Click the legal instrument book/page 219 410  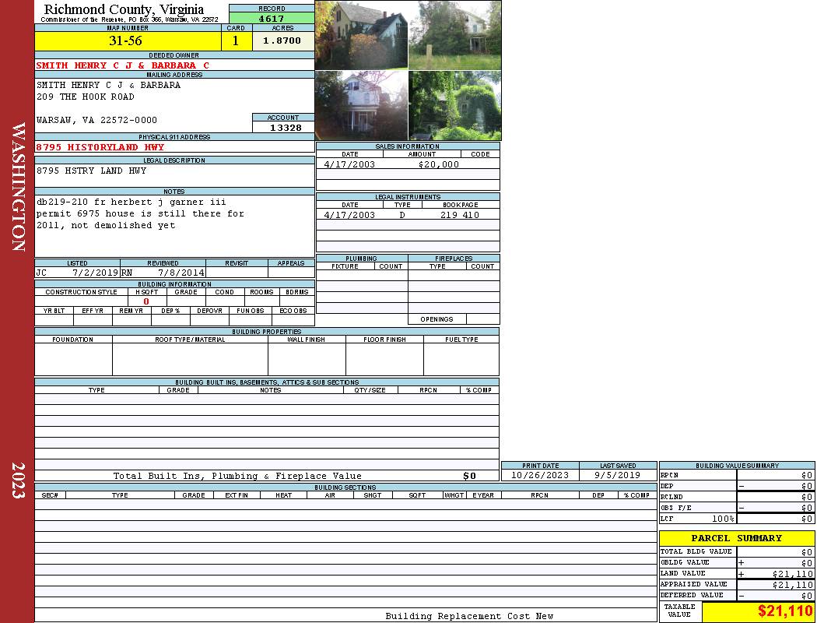459,215
